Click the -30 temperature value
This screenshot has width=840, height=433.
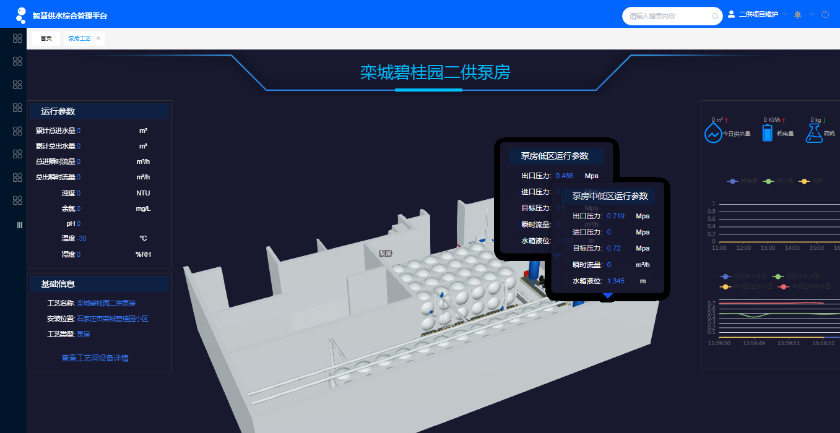coord(82,238)
